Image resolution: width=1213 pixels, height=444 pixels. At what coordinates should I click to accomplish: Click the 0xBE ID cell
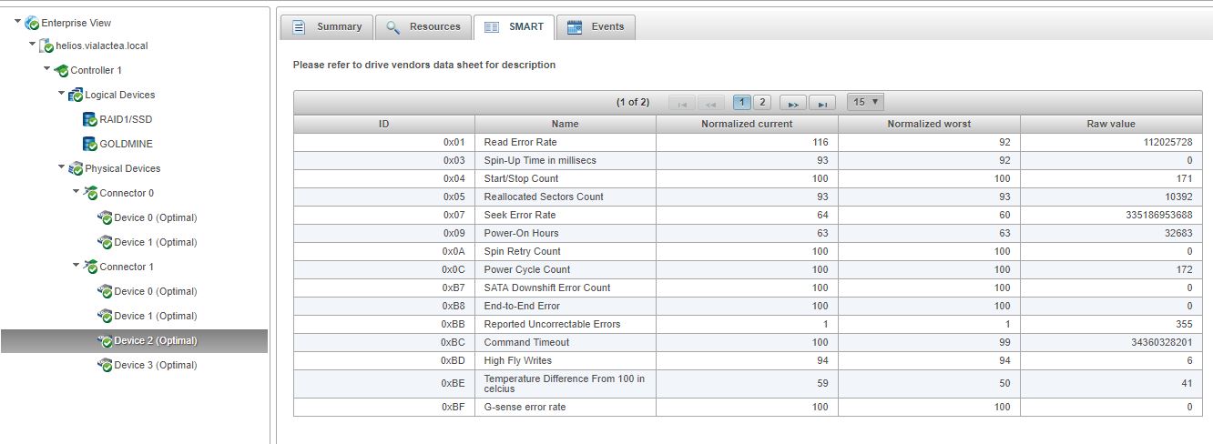tap(384, 384)
